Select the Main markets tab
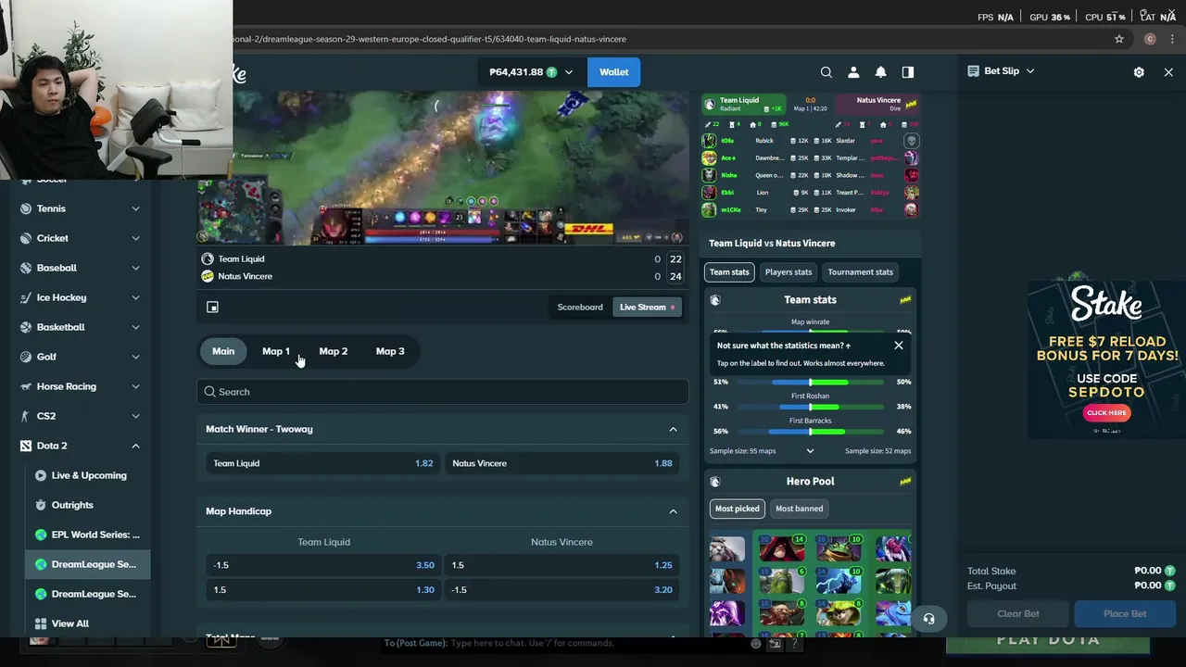Viewport: 1186px width, 667px height. (x=223, y=351)
